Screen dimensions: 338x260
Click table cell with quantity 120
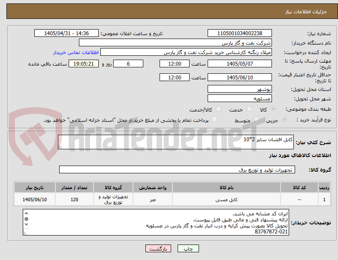[74, 200]
